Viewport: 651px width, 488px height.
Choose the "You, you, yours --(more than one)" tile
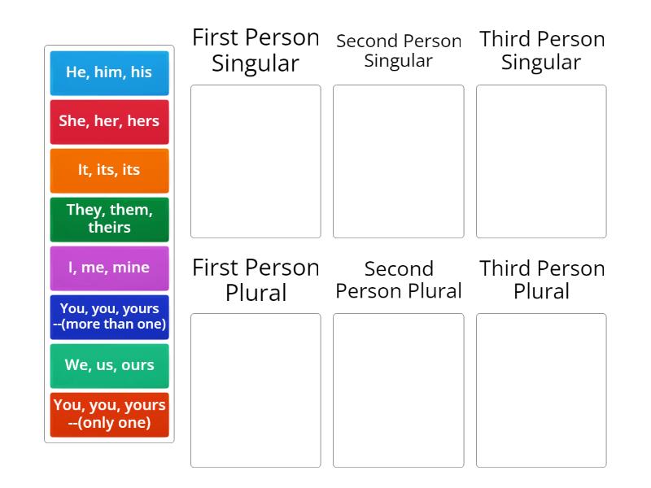coord(109,316)
